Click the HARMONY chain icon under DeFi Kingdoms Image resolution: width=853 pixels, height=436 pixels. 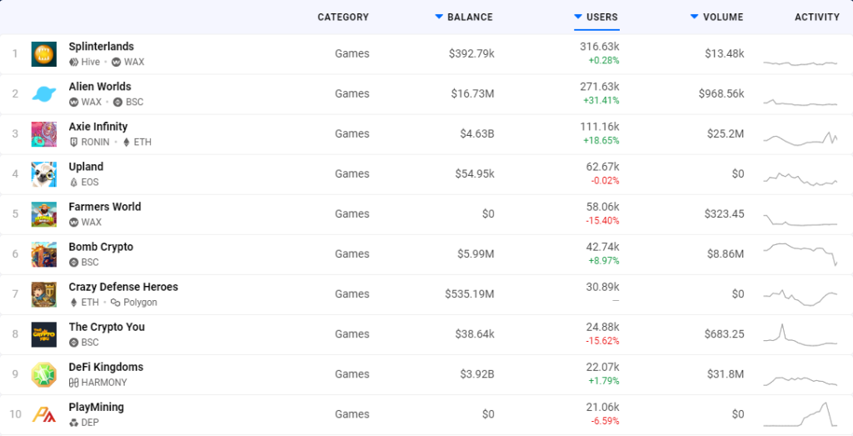tap(74, 383)
